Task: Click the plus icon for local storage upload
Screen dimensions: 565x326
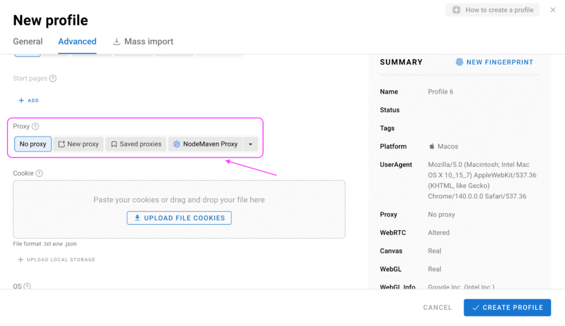Action: 21,259
